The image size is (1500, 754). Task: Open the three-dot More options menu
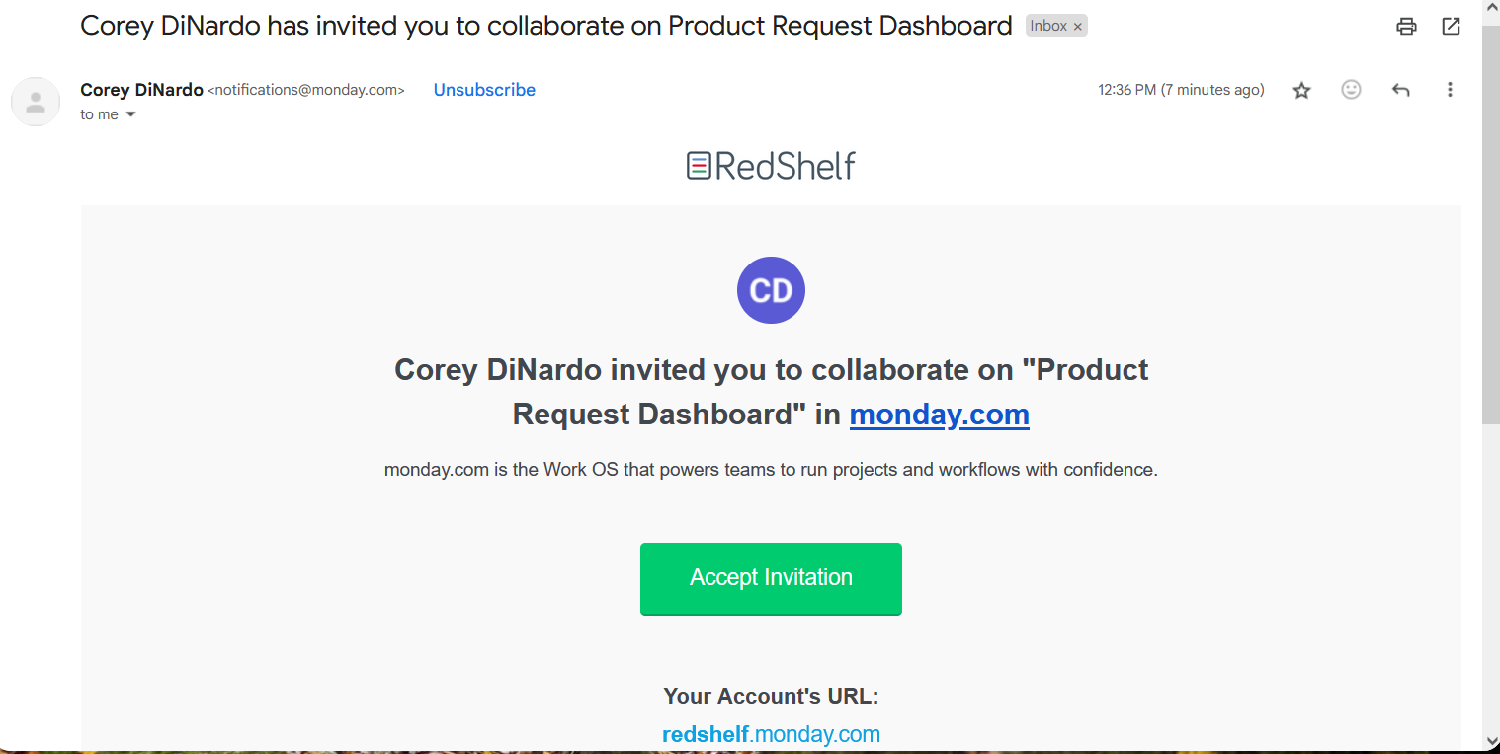pos(1450,90)
